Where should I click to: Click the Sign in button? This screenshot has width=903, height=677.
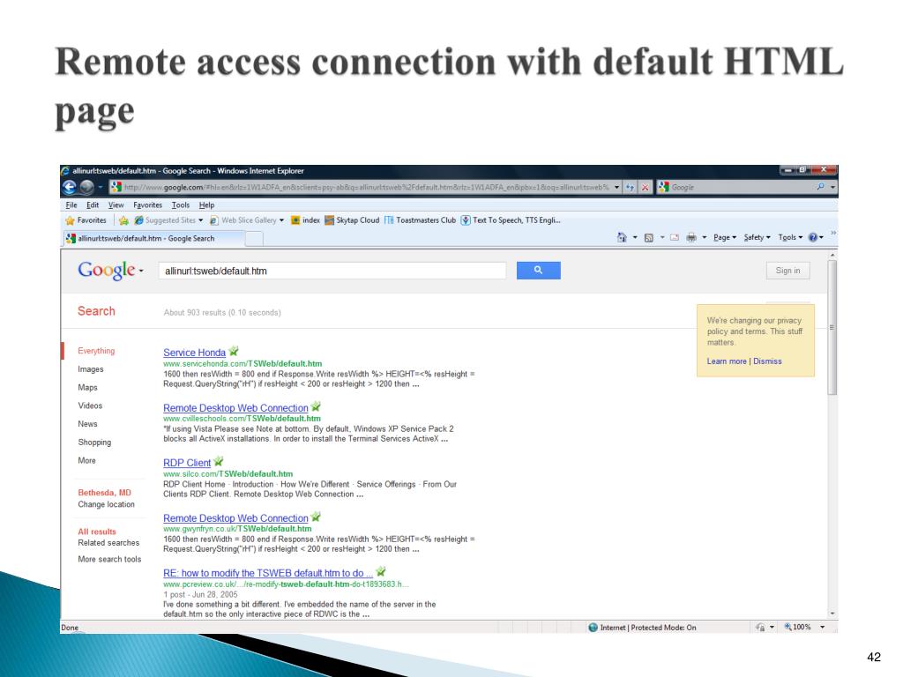pyautogui.click(x=787, y=271)
